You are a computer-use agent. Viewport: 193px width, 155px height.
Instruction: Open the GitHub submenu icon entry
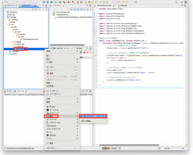click(x=51, y=135)
